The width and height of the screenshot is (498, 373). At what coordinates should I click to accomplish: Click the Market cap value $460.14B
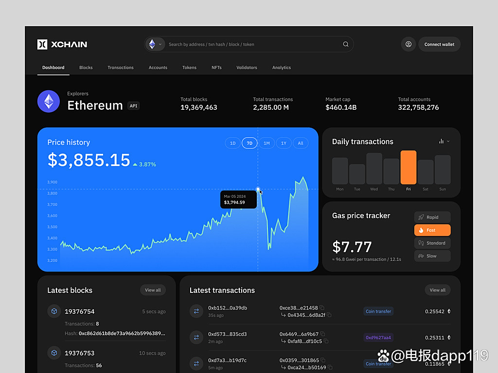tap(341, 107)
